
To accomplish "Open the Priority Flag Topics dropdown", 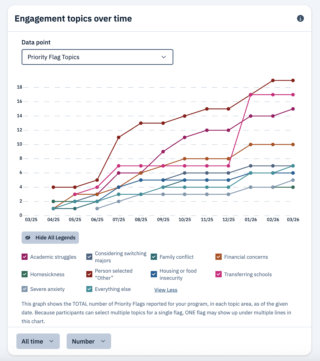I will 97,57.
